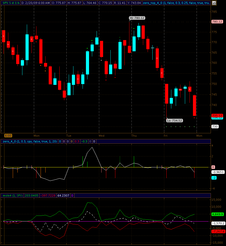Screen dimensions: 226x246
Task: Click the cyan -2 axis label
Action: pyautogui.click(x=214, y=178)
